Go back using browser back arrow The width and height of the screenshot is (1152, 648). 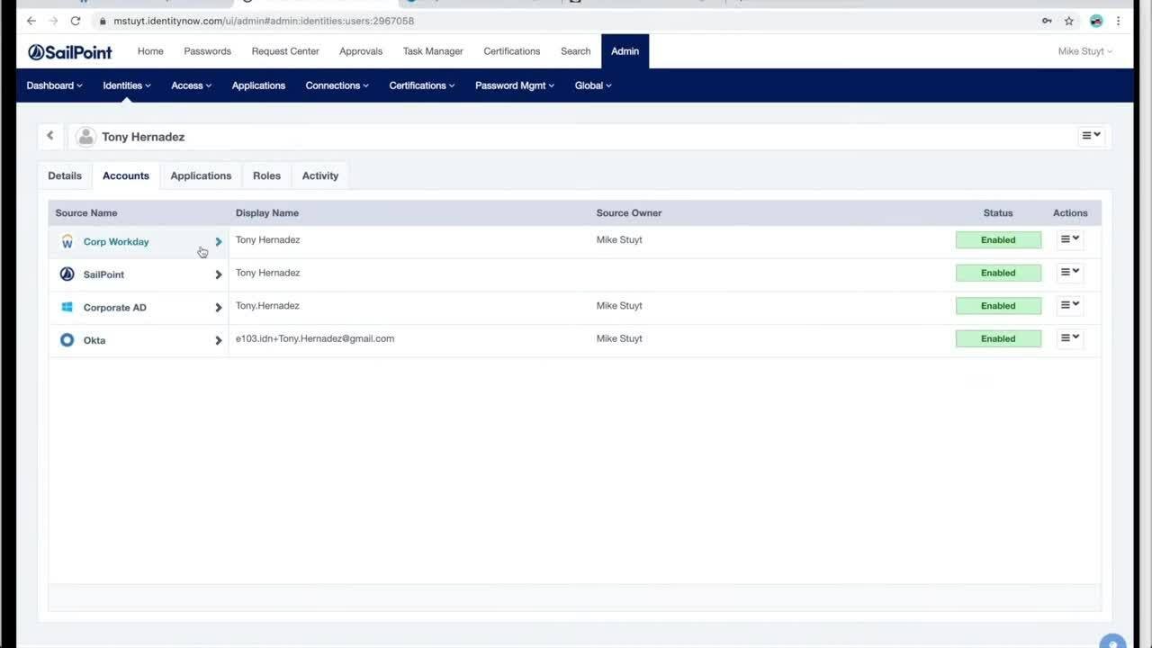coord(31,21)
